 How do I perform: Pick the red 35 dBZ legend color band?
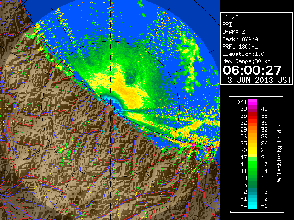pos(253,116)
